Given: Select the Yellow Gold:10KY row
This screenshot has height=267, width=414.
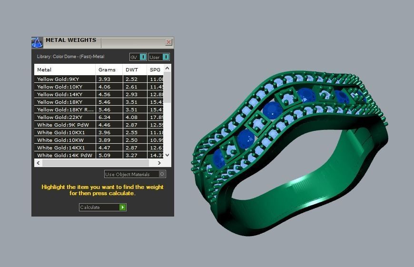Looking at the screenshot, I should coord(99,87).
